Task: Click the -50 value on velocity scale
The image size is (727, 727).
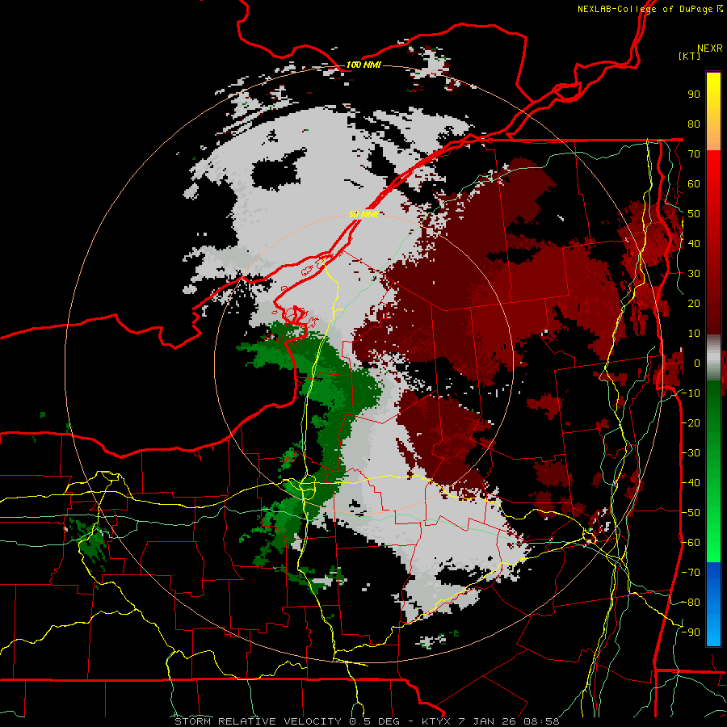Action: coord(691,513)
